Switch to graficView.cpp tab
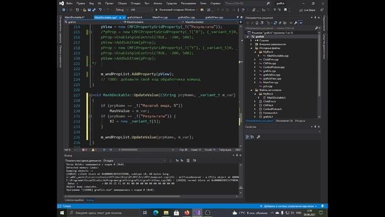The height and width of the screenshot is (217, 385). pos(214,17)
